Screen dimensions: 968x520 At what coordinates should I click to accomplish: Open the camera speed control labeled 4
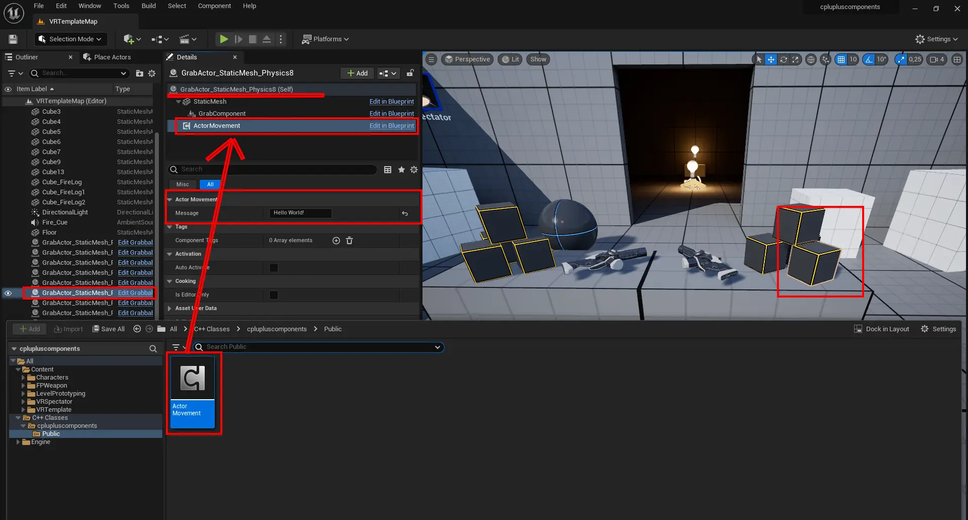coord(937,59)
